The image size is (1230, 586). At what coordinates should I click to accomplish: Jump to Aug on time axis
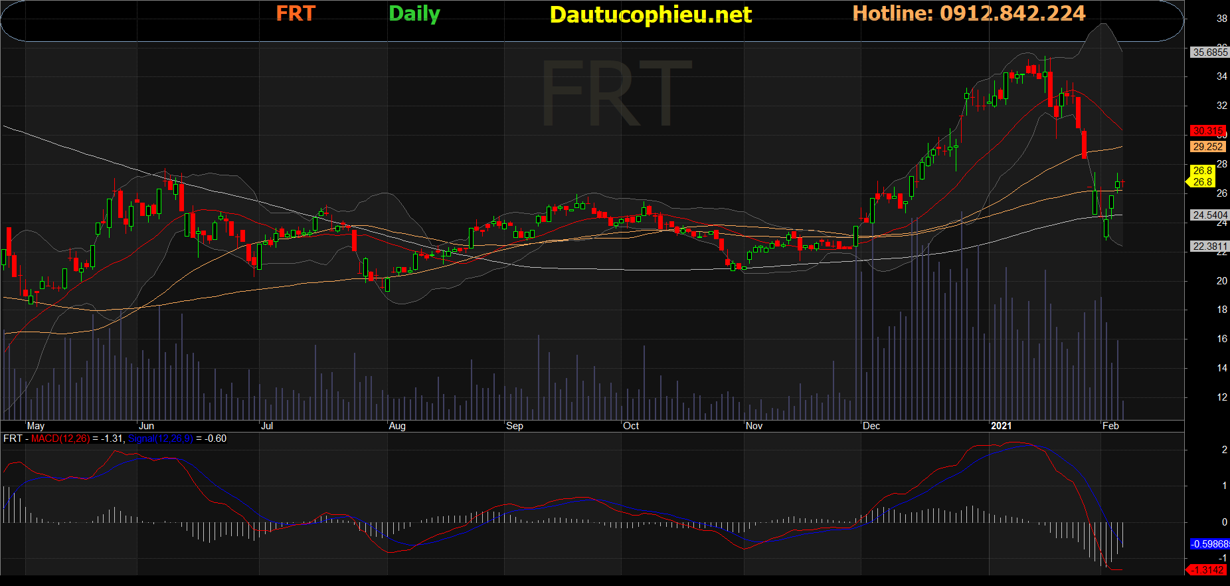click(397, 426)
